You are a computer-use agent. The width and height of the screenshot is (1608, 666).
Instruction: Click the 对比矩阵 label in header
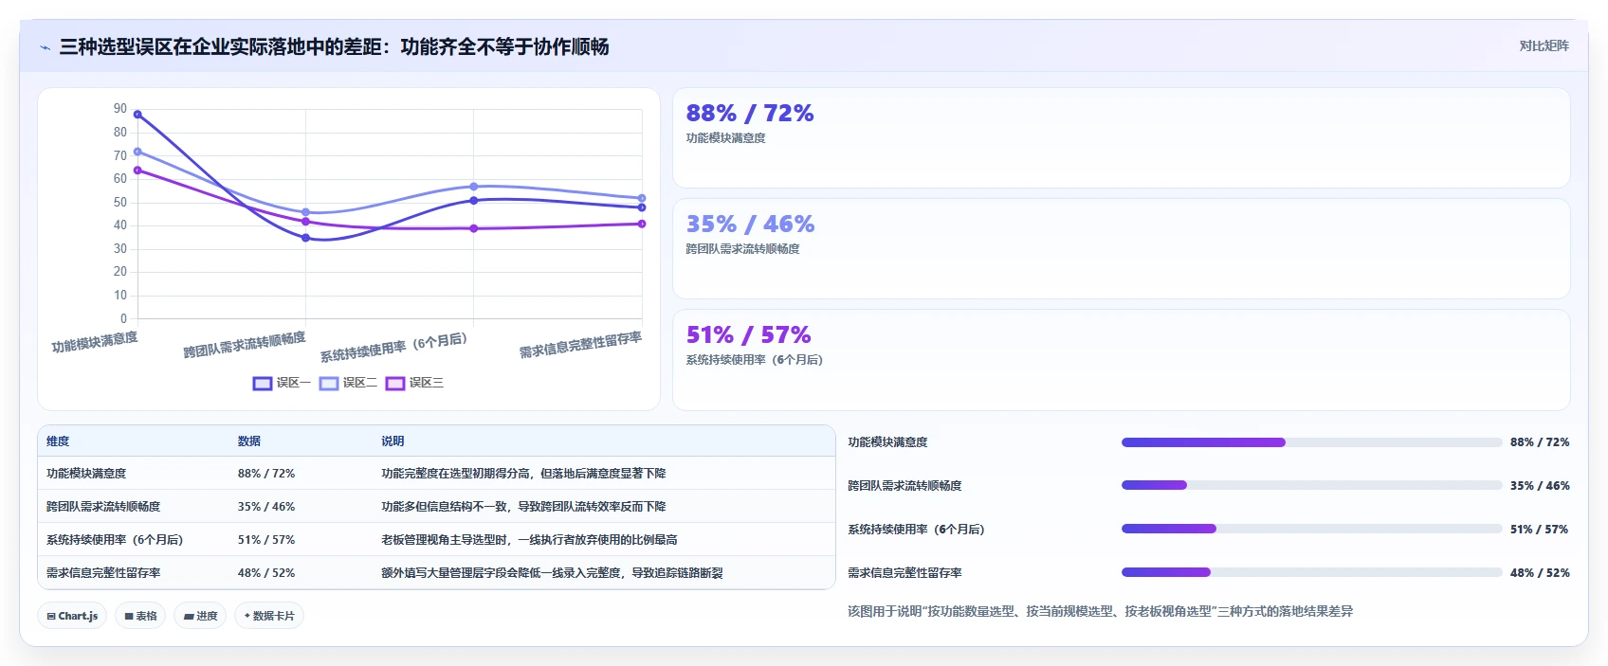[x=1544, y=45]
